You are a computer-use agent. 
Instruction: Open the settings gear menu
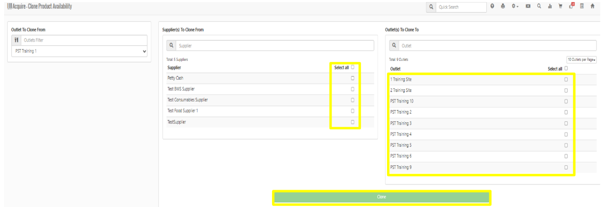515,7
